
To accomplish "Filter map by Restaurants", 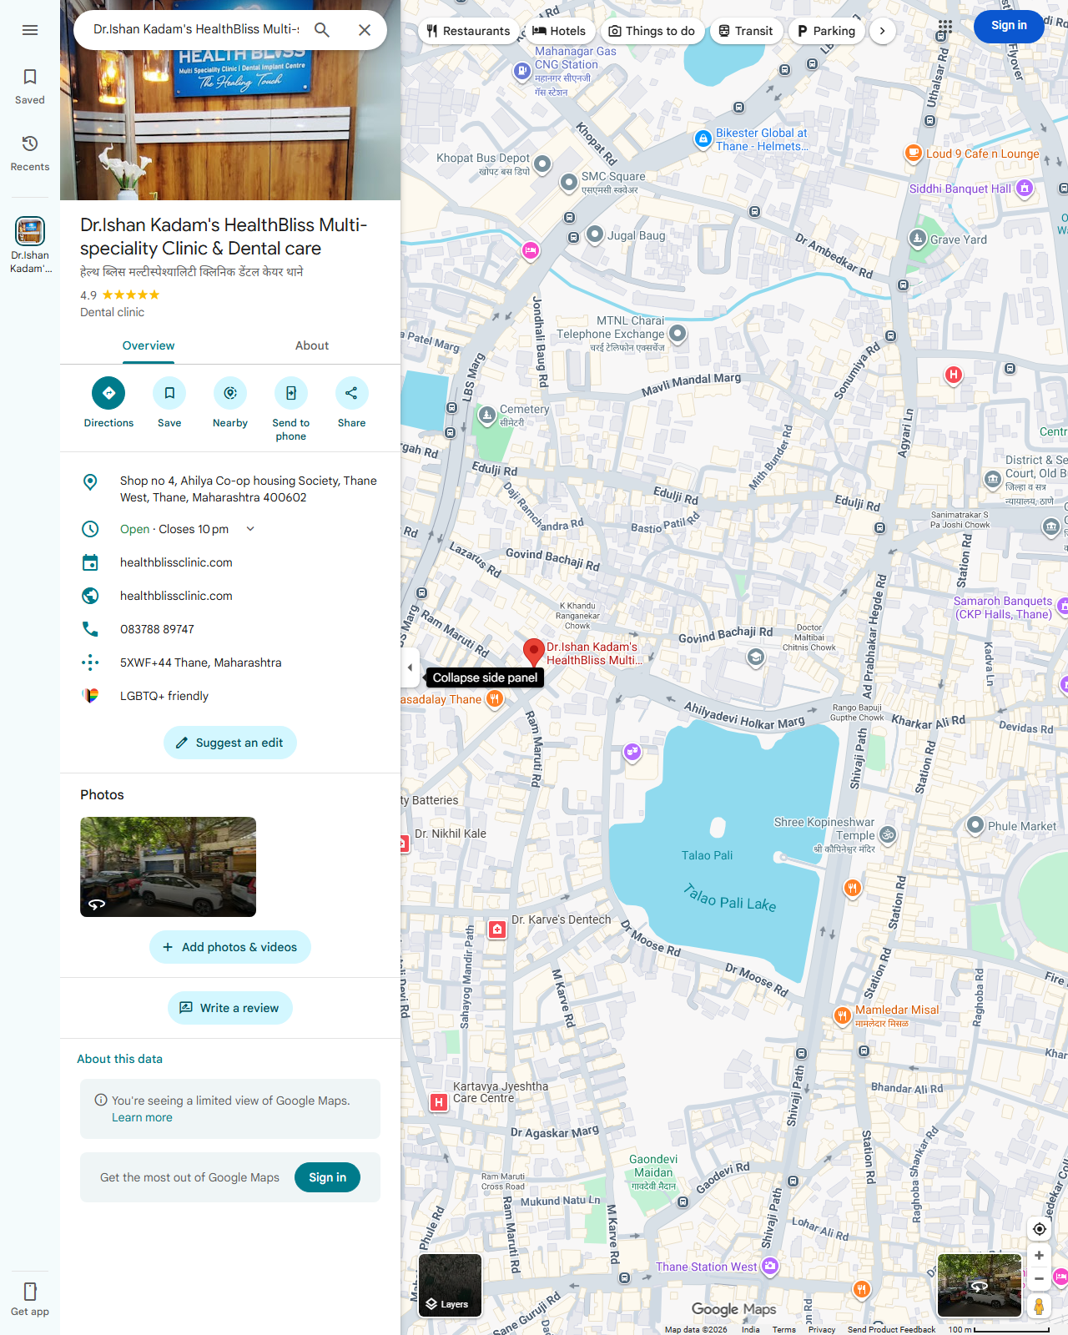I will click(468, 31).
